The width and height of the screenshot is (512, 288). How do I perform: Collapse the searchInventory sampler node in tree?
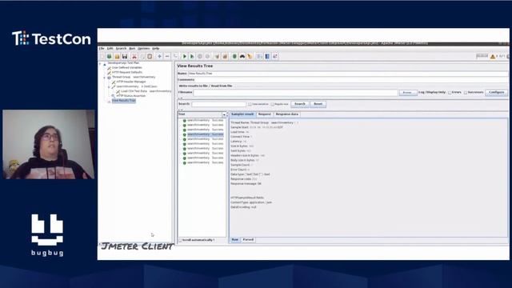click(x=109, y=87)
